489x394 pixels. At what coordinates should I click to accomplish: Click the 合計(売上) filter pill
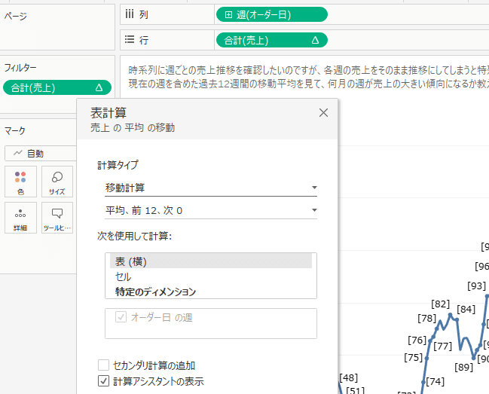57,87
